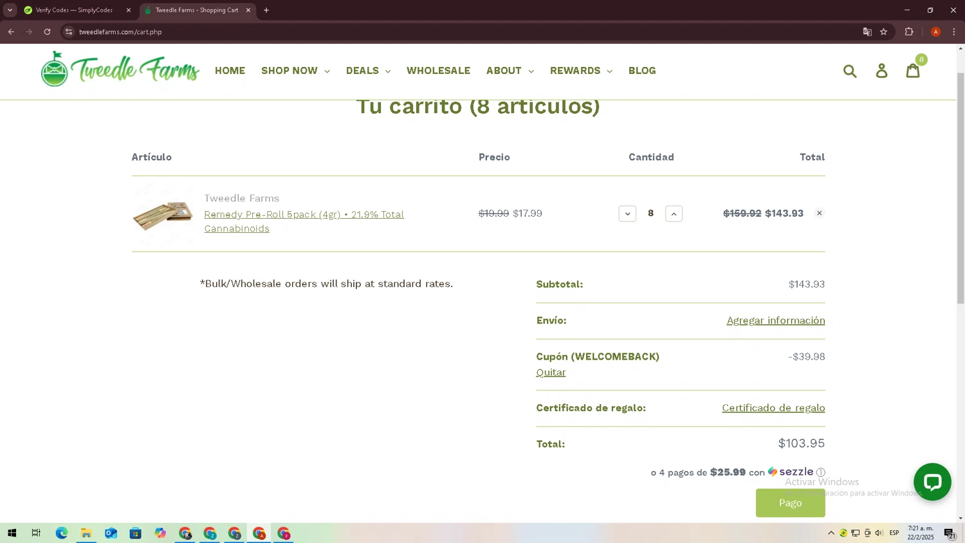Open the Windows Start menu
Image resolution: width=965 pixels, height=543 pixels.
coord(12,533)
